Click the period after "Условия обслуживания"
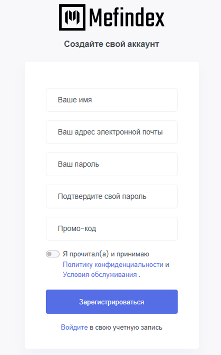This screenshot has height=355, width=221. point(139,275)
